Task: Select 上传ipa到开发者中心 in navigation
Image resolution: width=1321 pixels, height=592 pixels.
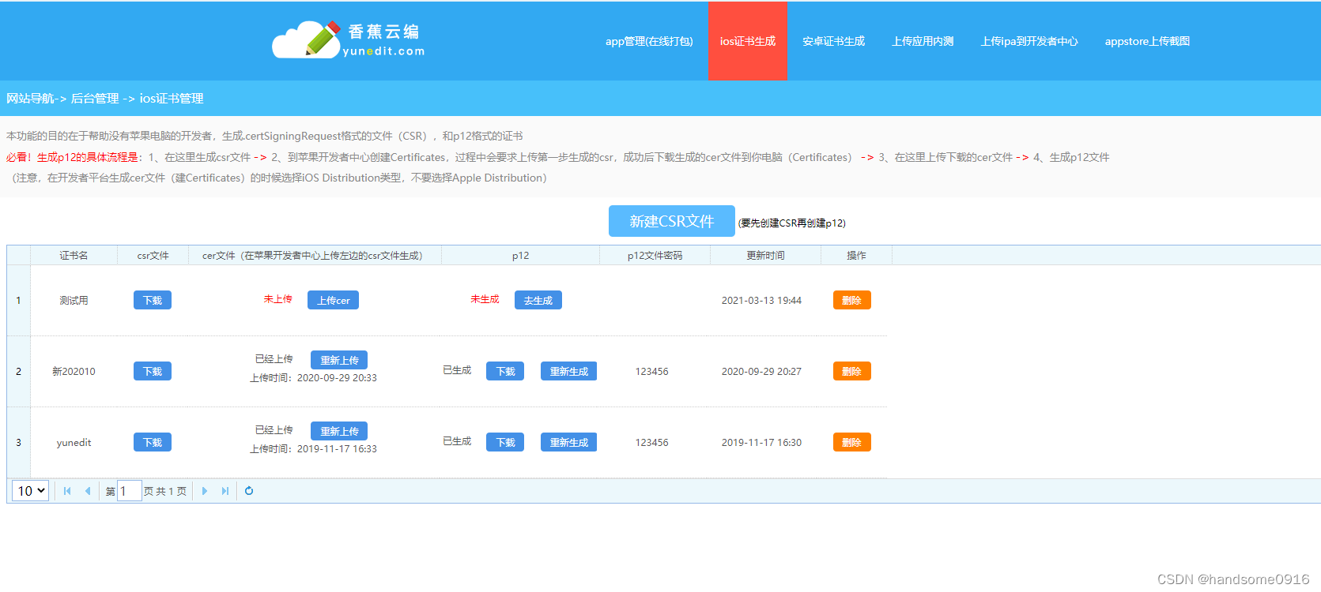Action: 1029,41
